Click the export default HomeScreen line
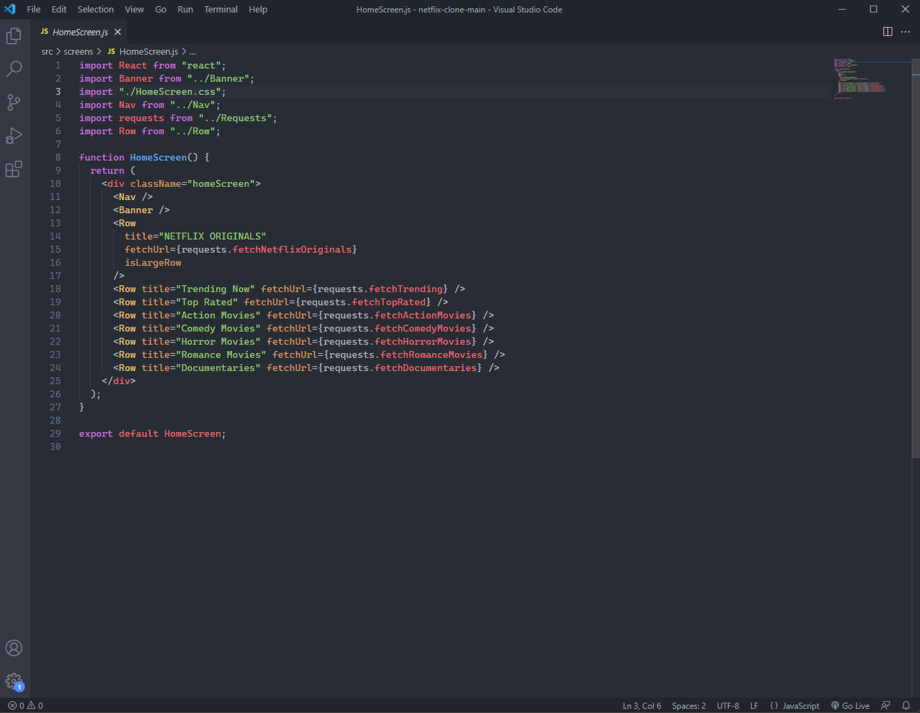 (x=152, y=433)
